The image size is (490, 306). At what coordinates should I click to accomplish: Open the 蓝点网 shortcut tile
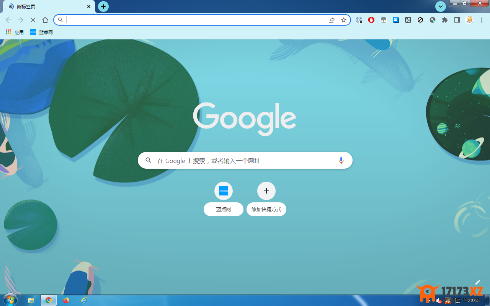(x=224, y=191)
